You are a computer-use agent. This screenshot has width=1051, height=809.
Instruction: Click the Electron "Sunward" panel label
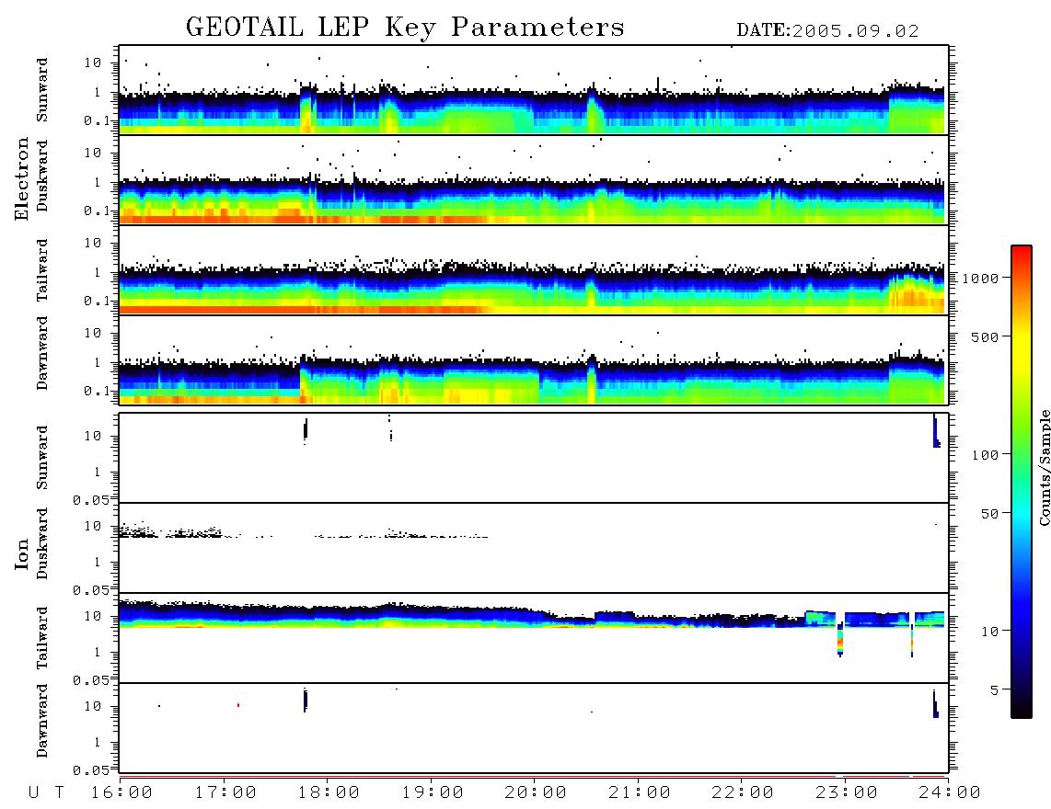tap(42, 90)
